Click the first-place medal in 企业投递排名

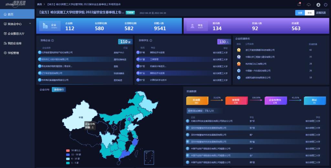coord(239,50)
